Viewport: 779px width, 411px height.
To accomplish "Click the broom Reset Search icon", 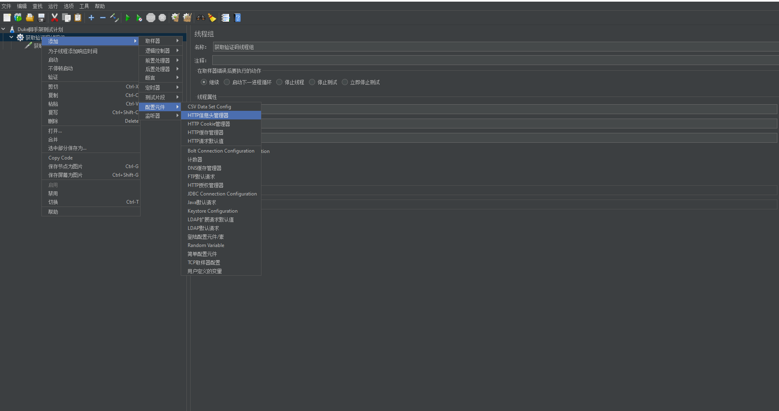I will pos(212,18).
